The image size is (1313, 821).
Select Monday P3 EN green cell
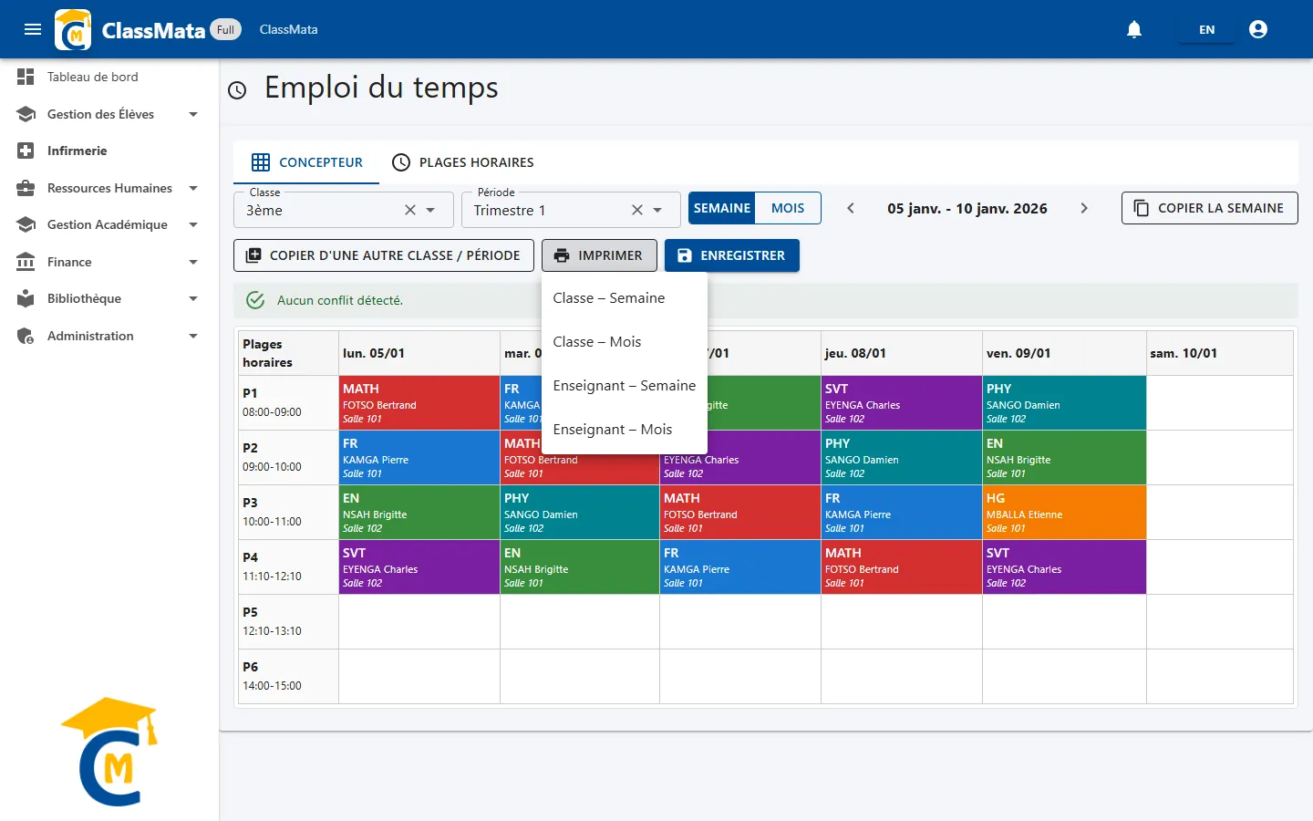[419, 513]
